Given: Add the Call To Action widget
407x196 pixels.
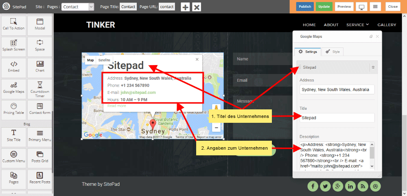Looking at the screenshot, I should pyautogui.click(x=13, y=25).
